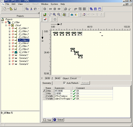
Task: Toggle the Auto Refresh checkbox
Action: 64,83
